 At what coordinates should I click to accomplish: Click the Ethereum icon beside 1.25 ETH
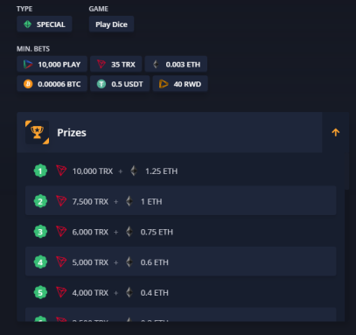click(x=134, y=171)
